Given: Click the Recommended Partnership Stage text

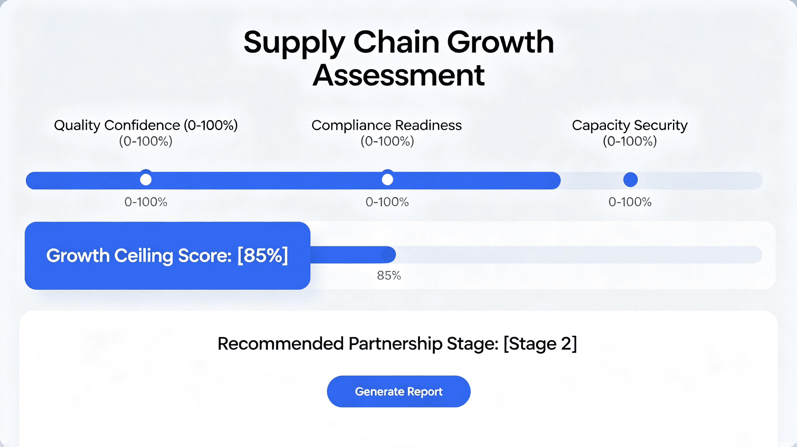Looking at the screenshot, I should pos(397,344).
